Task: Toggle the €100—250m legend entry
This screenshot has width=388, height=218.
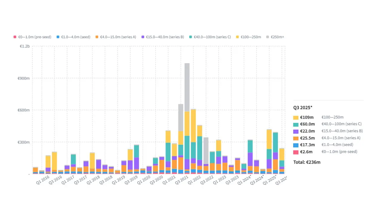Action: (249, 37)
